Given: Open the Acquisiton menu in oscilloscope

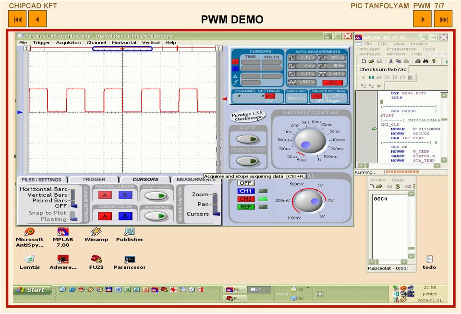Looking at the screenshot, I should point(68,43).
